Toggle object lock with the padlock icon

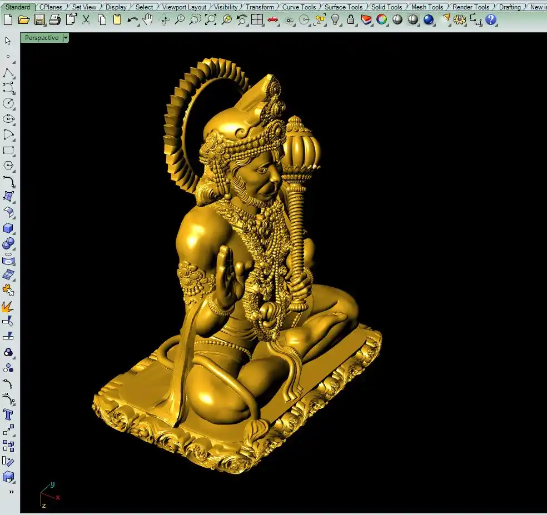pos(351,20)
